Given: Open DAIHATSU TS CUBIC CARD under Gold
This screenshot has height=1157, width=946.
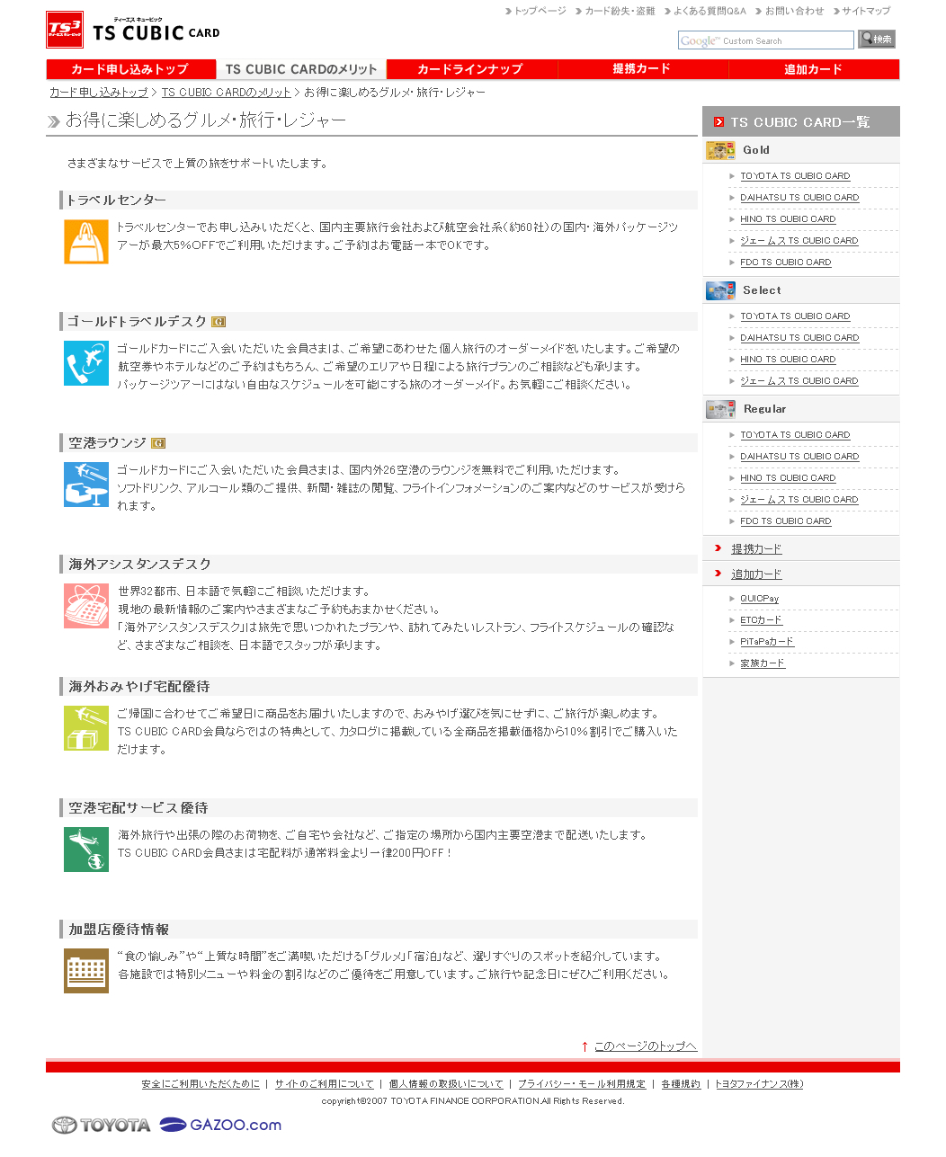Looking at the screenshot, I should 799,198.
